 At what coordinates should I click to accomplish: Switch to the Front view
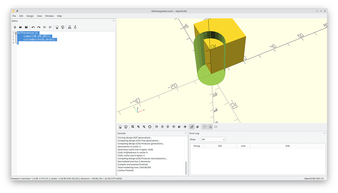click(179, 127)
